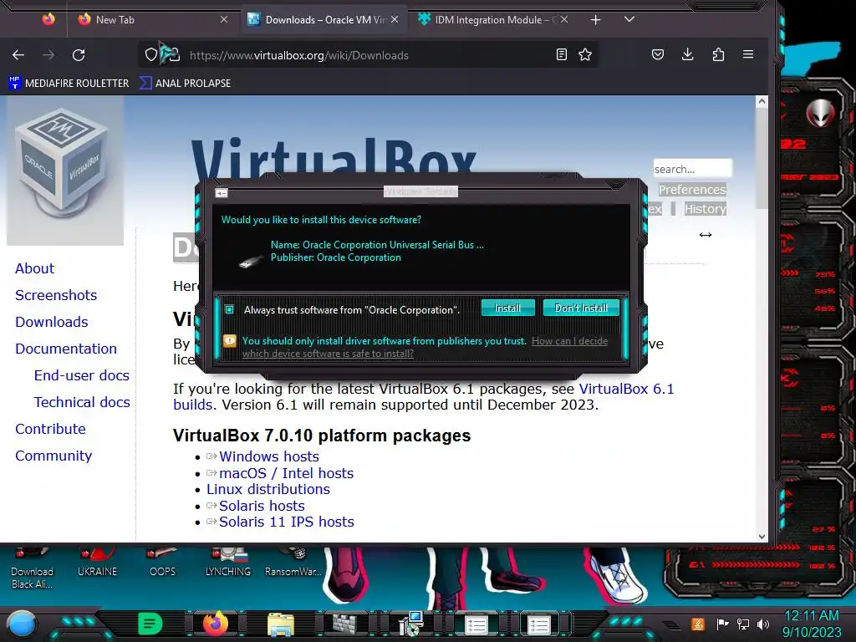The image size is (856, 642).
Task: Open the Pocket save icon
Action: click(658, 54)
